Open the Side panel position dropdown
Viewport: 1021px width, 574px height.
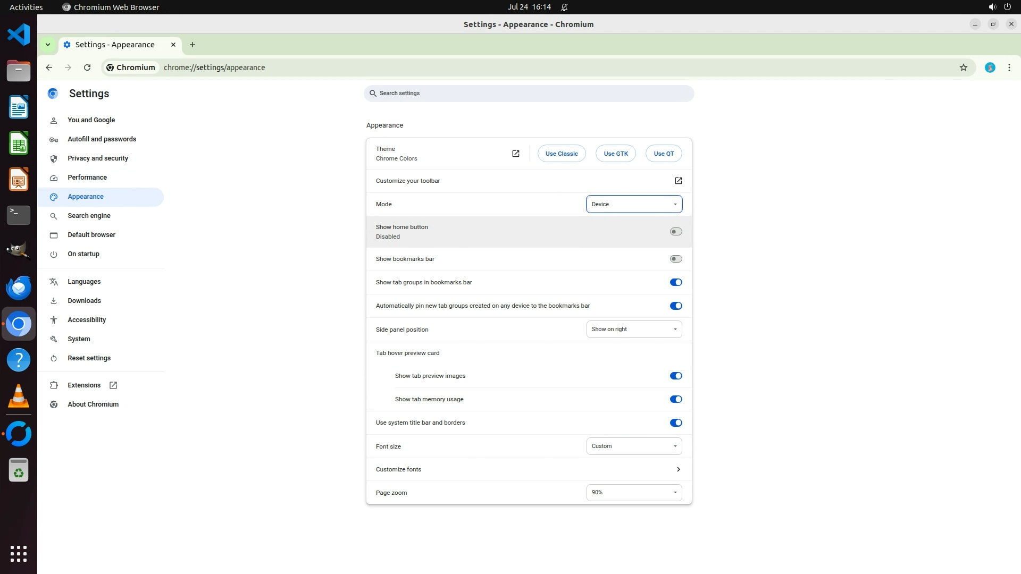pyautogui.click(x=634, y=330)
